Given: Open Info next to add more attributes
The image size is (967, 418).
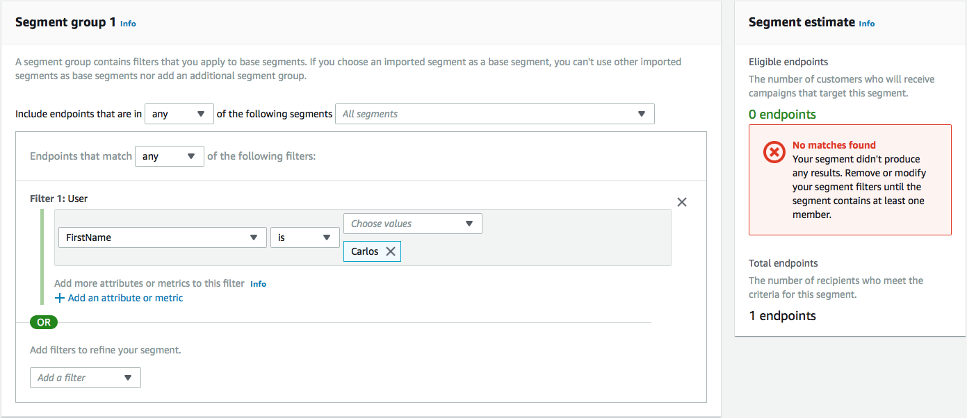Looking at the screenshot, I should (x=258, y=284).
